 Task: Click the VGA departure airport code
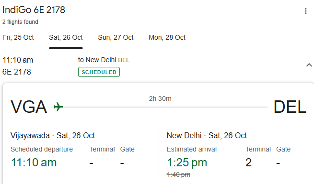point(29,107)
